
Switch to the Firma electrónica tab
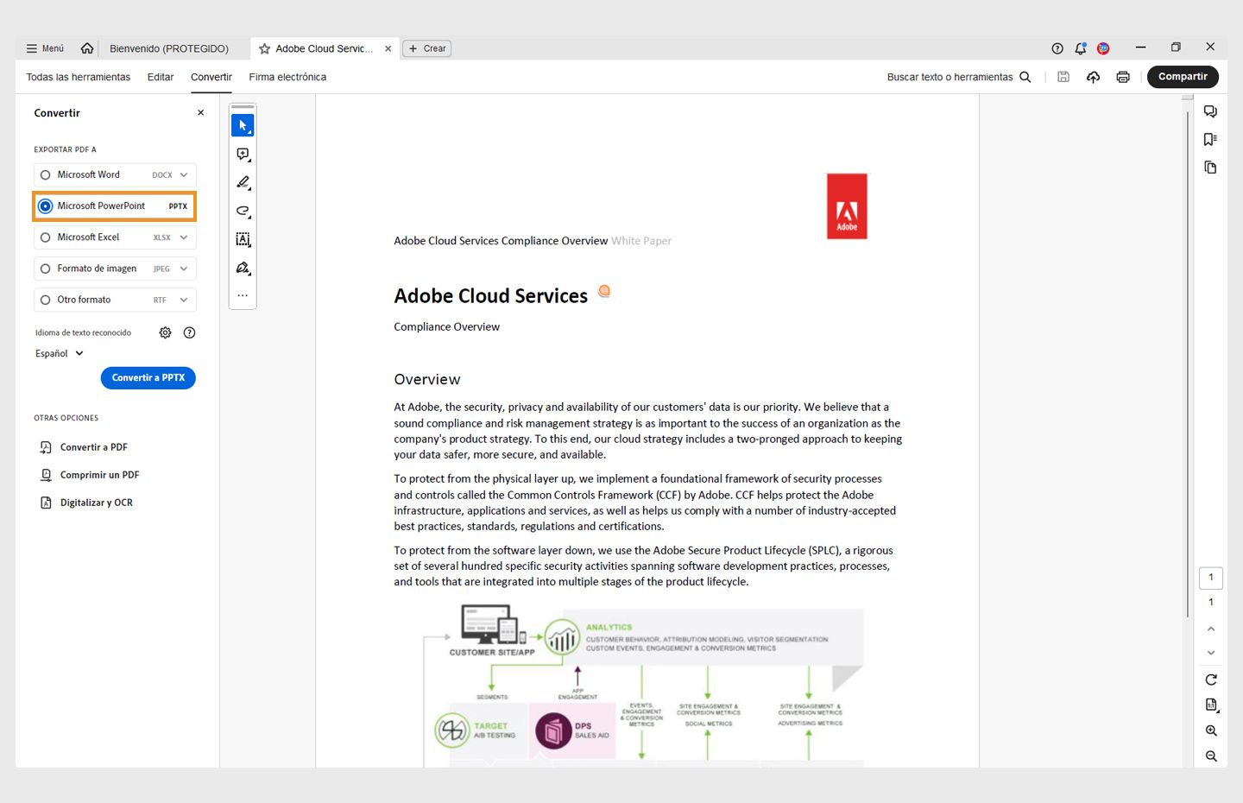[x=287, y=77]
